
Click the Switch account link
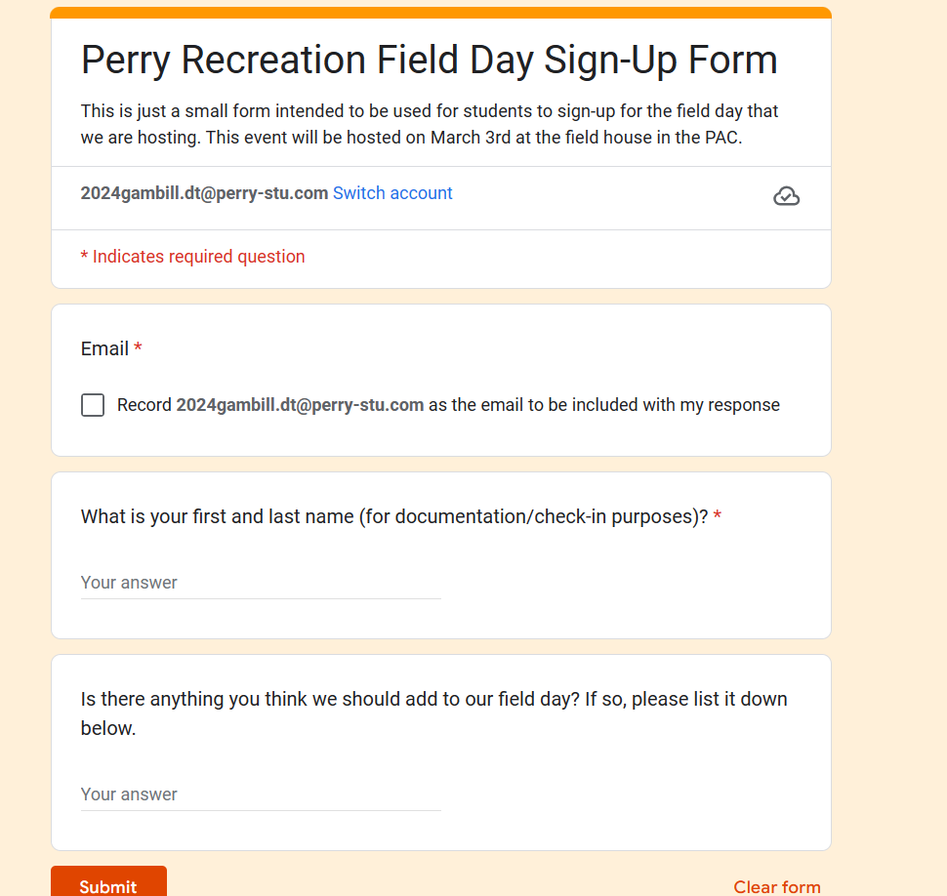[392, 193]
